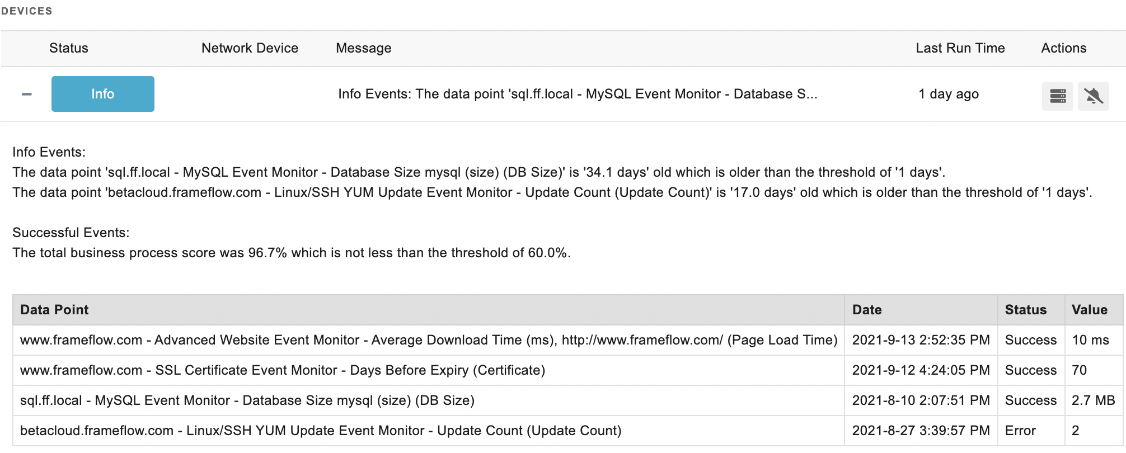
Task: Click the Actions column header
Action: (1064, 48)
